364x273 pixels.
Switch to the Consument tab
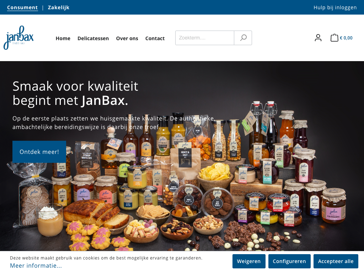(22, 7)
